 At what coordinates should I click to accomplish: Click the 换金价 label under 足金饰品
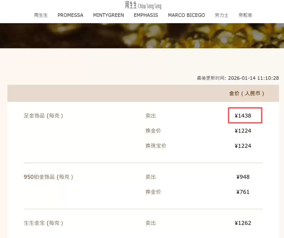pos(153,131)
